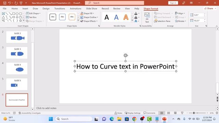219x123 pixels.
Task: Click the Text Box button
Action: pyautogui.click(x=31, y=17)
